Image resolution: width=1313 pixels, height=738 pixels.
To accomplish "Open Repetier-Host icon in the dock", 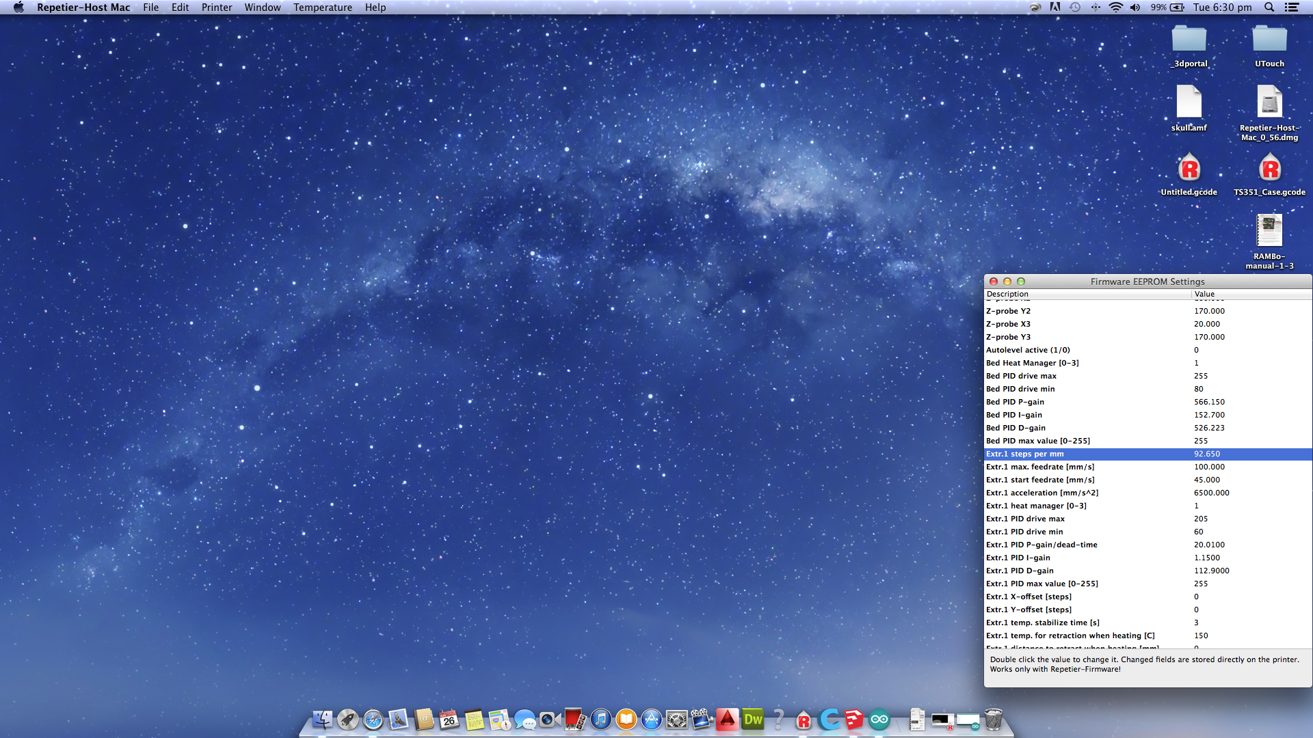I will pyautogui.click(x=804, y=720).
